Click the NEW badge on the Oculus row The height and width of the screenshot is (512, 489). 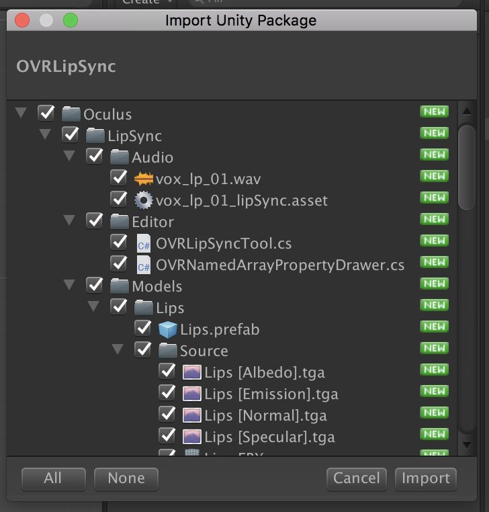point(434,112)
